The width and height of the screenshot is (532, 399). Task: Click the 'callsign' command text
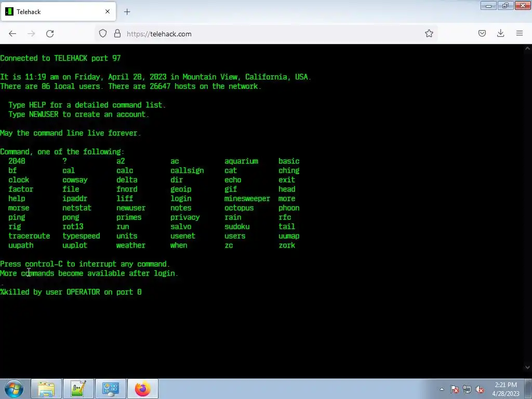(x=187, y=170)
